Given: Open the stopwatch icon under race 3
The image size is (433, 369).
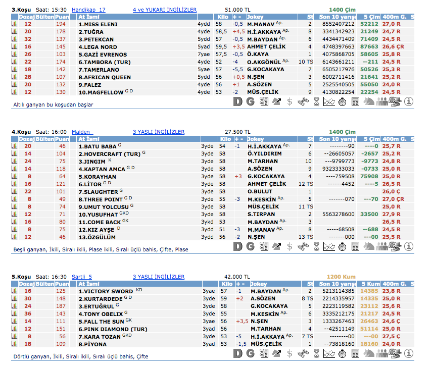Looking at the screenshot, I should [342, 101].
